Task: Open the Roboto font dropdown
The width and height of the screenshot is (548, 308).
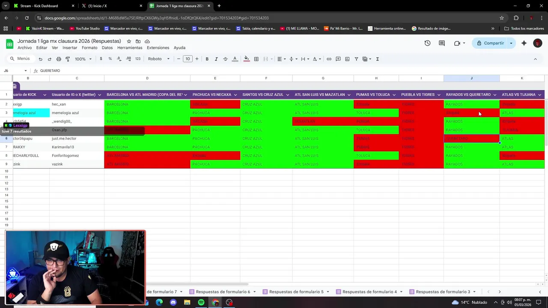Action: [x=159, y=59]
